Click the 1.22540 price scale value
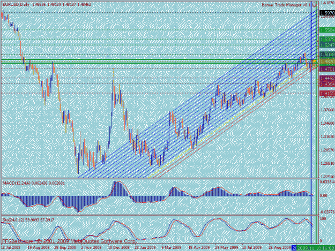The height and width of the screenshot is (251, 335). [327, 177]
